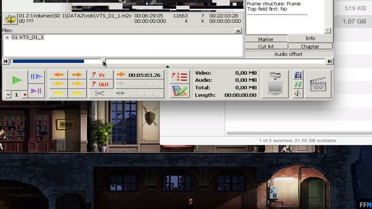Switch to the Cut list tab
The height and width of the screenshot is (209, 372).
click(x=266, y=46)
